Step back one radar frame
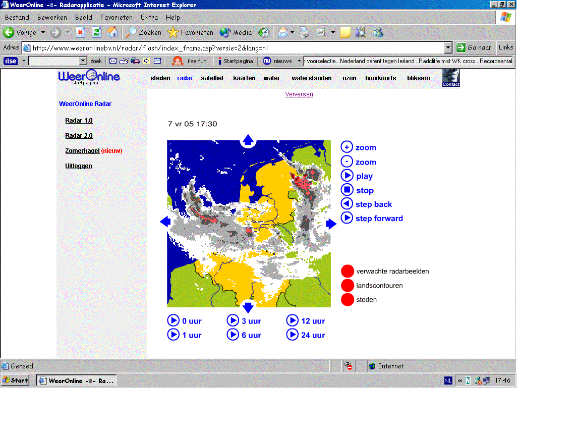577x432 pixels. [x=347, y=204]
